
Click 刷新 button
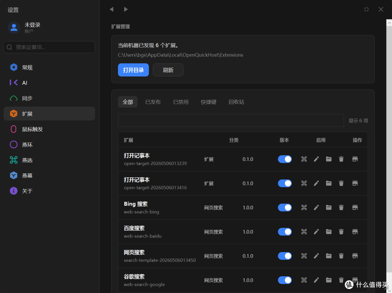point(168,70)
